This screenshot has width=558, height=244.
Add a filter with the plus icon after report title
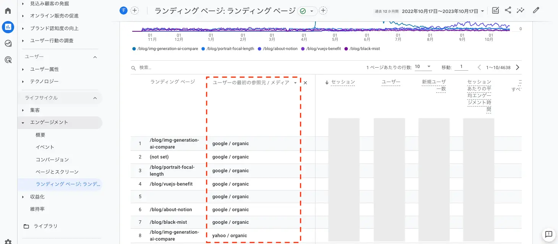[x=323, y=11]
